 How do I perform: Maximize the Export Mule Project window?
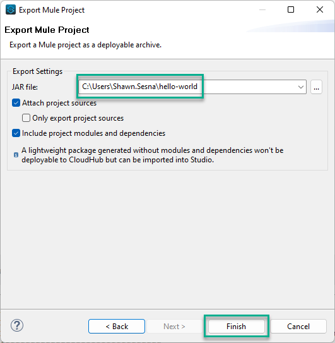[291, 9]
